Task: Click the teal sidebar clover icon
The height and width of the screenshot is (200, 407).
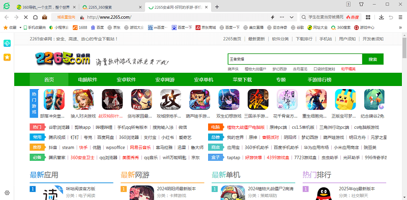Action: tap(7, 43)
